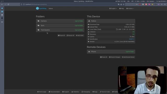This screenshot has height=94, width=167.
Task: Click the Rescan All button
Action: pyautogui.click(x=70, y=36)
